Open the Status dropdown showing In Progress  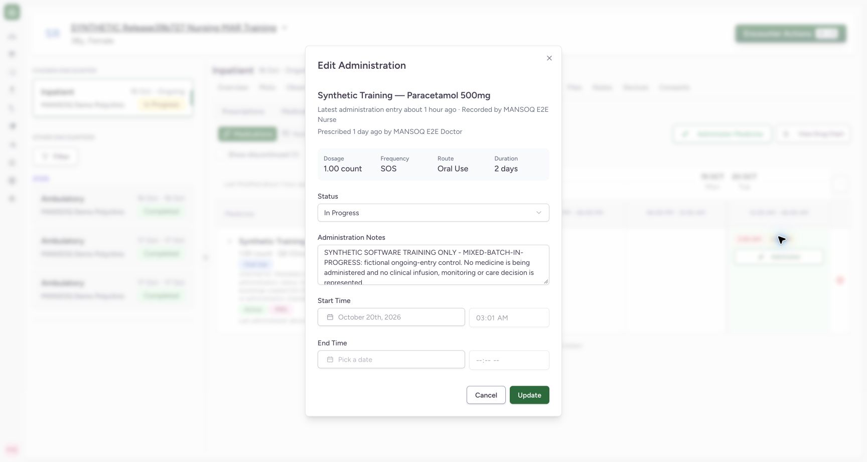coord(434,213)
